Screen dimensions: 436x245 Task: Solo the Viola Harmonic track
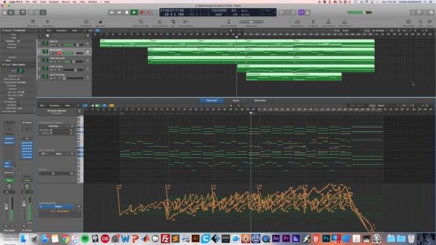tap(55, 62)
